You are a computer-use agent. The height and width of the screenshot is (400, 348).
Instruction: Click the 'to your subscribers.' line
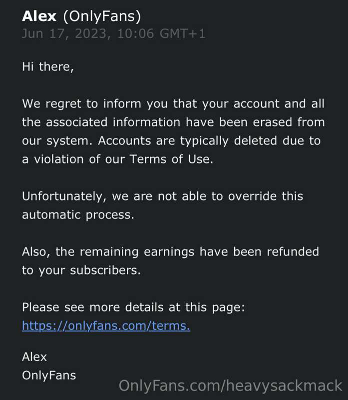81,270
